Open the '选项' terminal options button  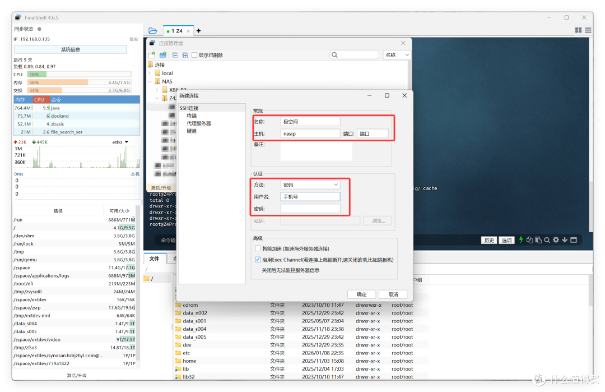506,240
